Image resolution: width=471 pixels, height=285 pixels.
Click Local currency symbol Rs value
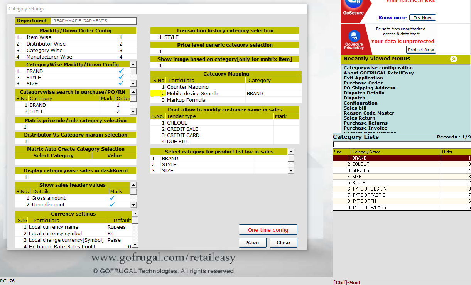(x=118, y=233)
